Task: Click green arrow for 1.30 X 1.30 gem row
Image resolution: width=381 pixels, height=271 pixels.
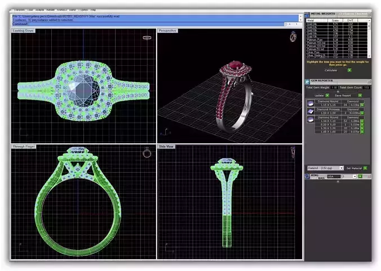Action: [x=362, y=128]
